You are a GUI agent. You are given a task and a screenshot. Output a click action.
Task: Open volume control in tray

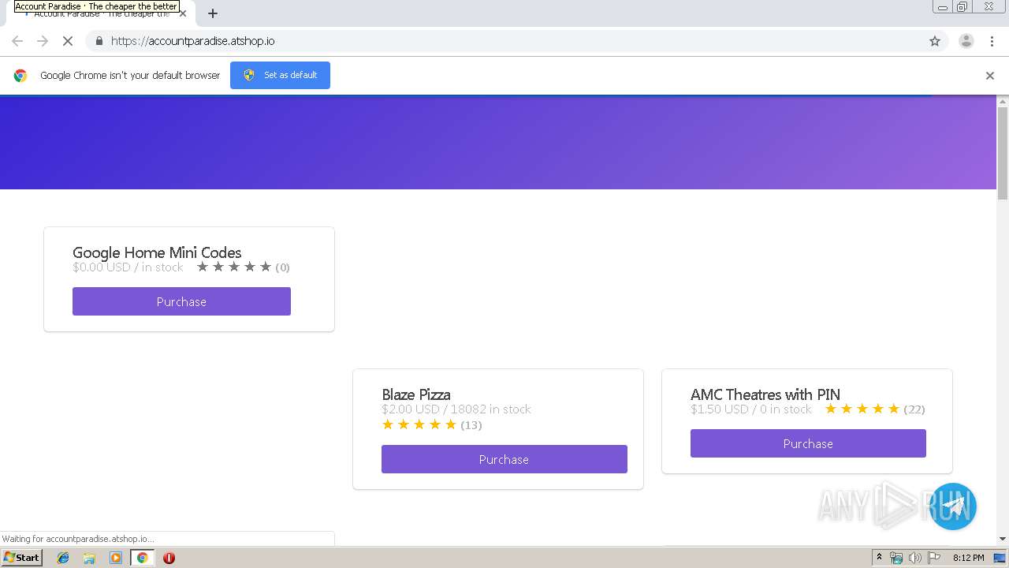point(915,558)
